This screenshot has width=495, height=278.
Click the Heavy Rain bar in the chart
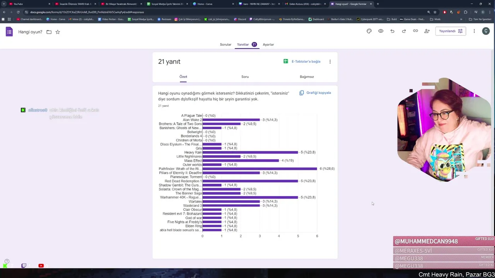(x=250, y=152)
